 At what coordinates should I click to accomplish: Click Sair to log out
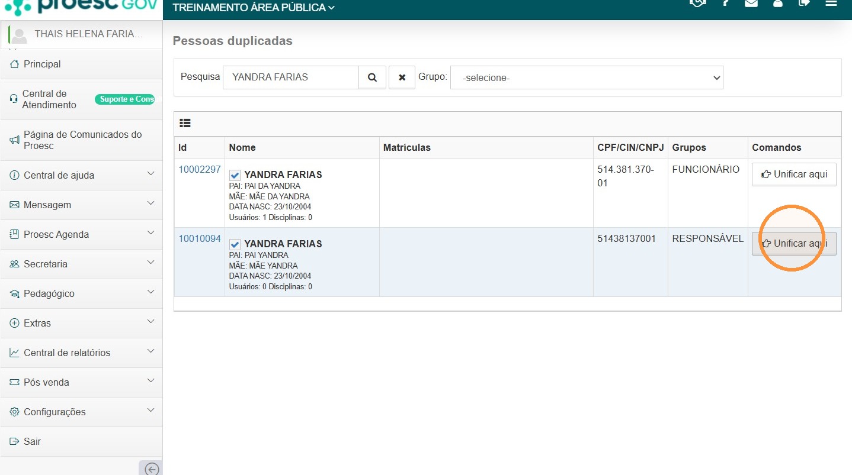(81, 441)
